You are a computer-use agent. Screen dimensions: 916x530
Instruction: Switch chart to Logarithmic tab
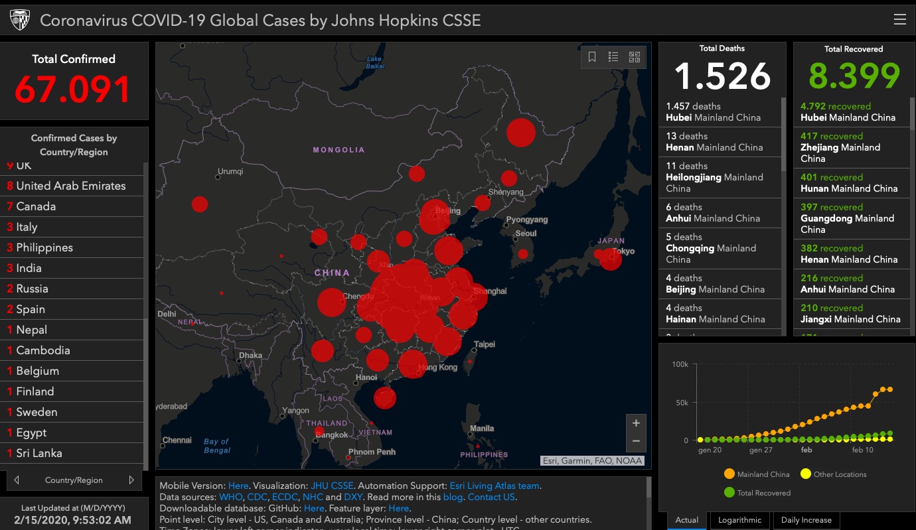(740, 520)
